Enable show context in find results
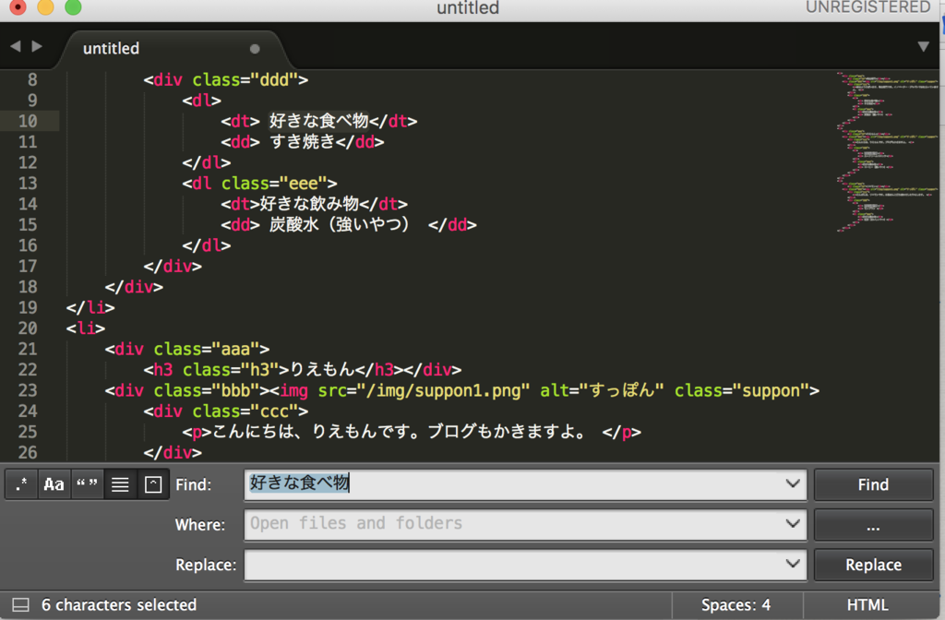 click(x=120, y=484)
